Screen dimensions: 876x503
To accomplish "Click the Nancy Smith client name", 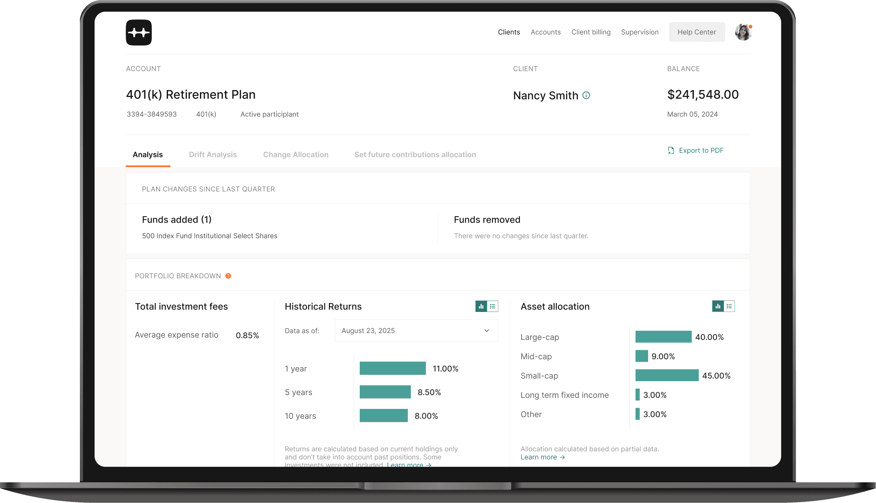I will click(545, 96).
